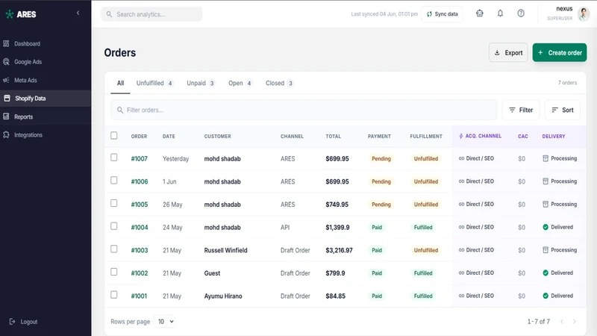
Task: Check the box for order #1006
Action: 114,180
